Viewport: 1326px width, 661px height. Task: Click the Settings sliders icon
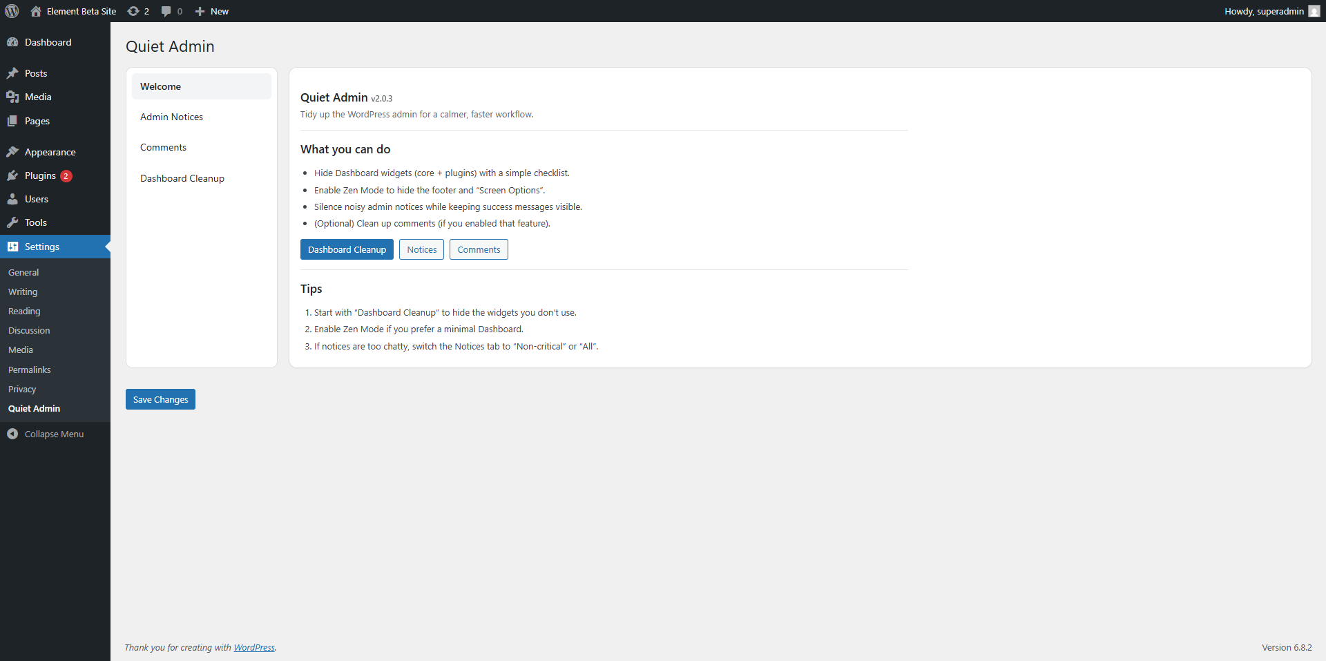point(12,247)
